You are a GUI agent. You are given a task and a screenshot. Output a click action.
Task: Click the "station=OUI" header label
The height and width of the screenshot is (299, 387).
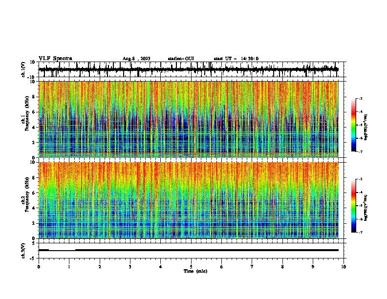tap(181, 59)
